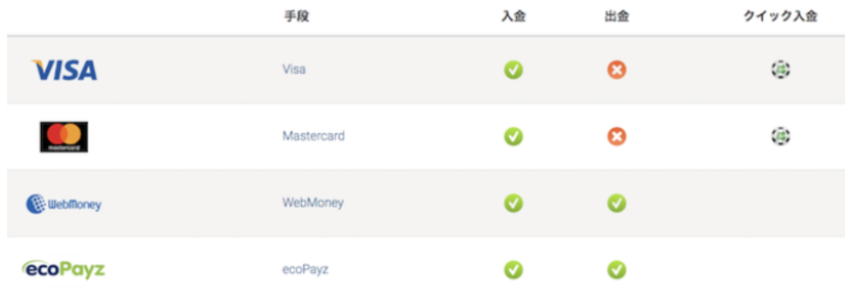Viewport: 852px width, 296px height.
Task: Click the Mastercard quick deposit icon
Action: coord(780,136)
